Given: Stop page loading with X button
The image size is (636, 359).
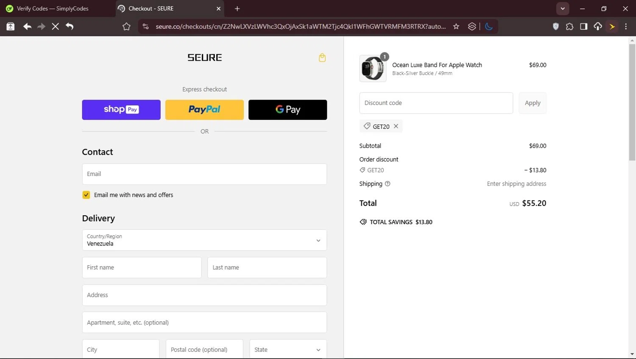Looking at the screenshot, I should point(55,26).
